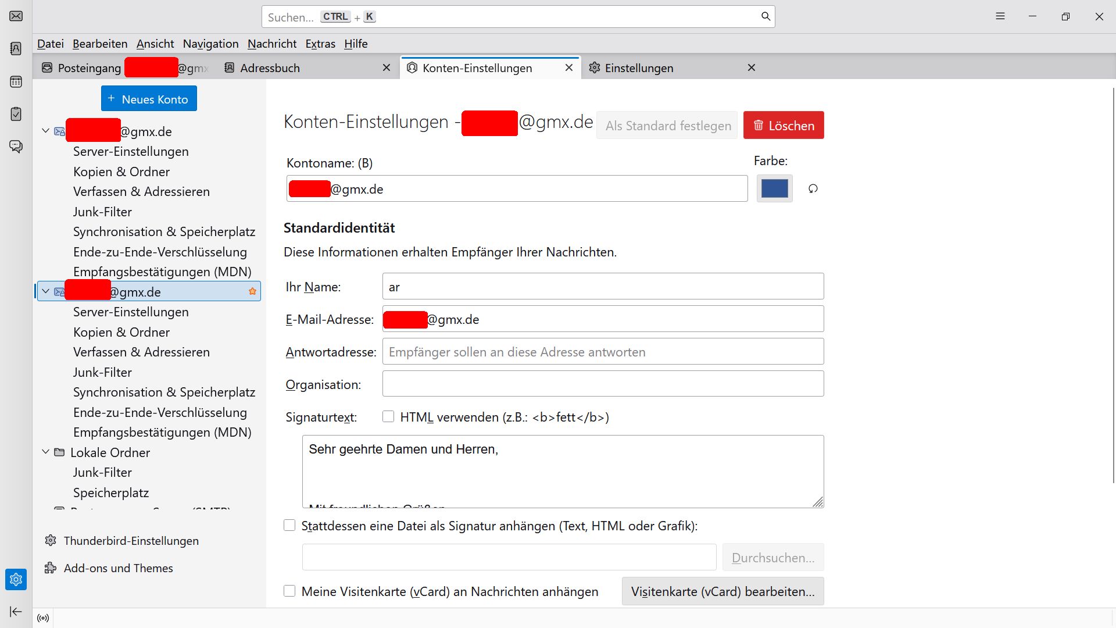Image resolution: width=1116 pixels, height=628 pixels.
Task: Check attach file as signature option
Action: [x=289, y=526]
